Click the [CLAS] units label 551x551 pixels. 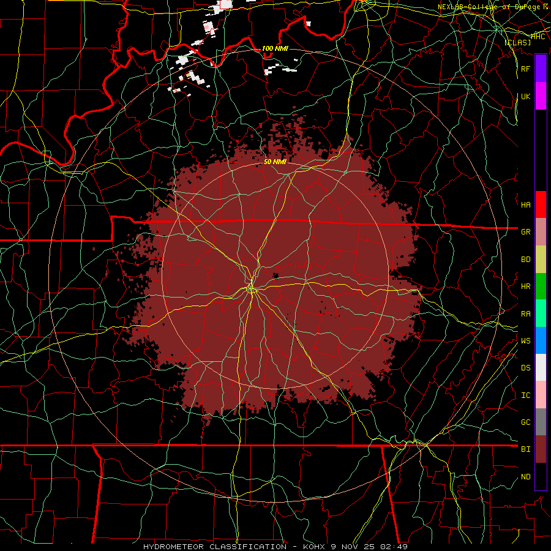tap(517, 43)
